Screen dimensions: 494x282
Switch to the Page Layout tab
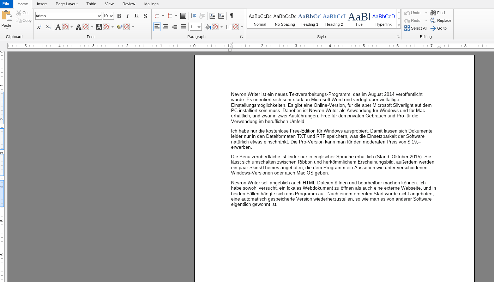point(67,4)
